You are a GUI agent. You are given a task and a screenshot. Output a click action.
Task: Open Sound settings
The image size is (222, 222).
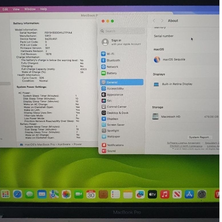pos(109,151)
